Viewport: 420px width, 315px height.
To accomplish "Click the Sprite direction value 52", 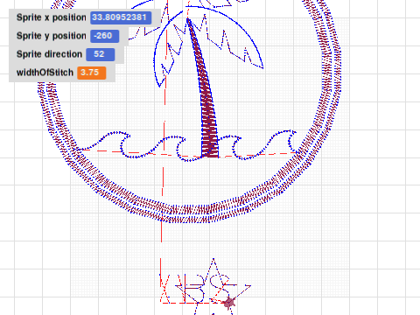I will 101,54.
